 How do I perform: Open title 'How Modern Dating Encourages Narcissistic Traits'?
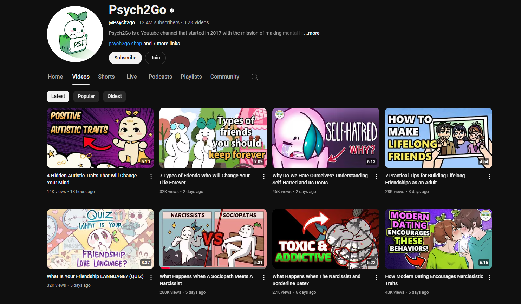pyautogui.click(x=434, y=280)
